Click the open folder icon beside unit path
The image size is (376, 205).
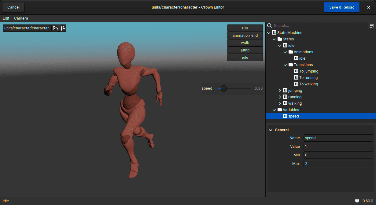[55, 28]
